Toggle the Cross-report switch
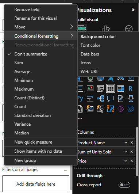Image resolution: width=139 pixels, height=194 pixels. click(x=124, y=185)
